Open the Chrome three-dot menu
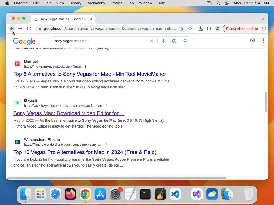 [x=262, y=29]
